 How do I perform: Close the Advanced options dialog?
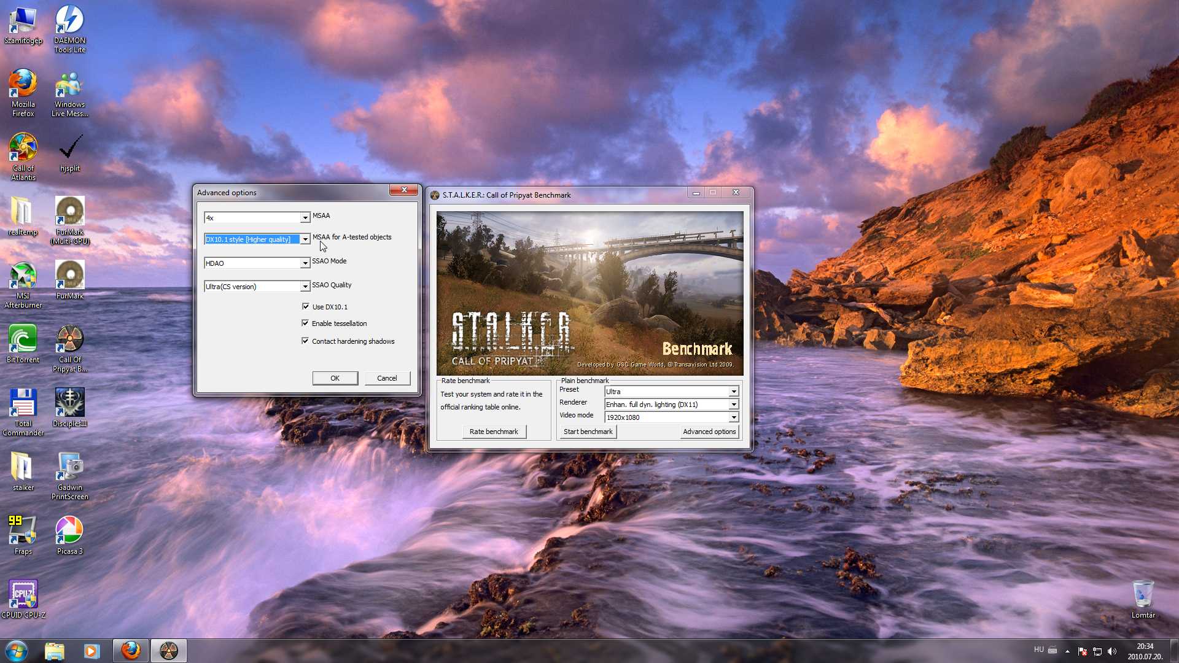[404, 190]
